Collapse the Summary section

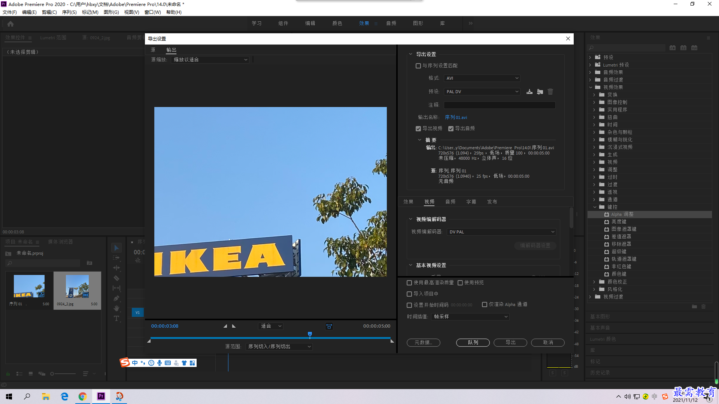(x=419, y=140)
